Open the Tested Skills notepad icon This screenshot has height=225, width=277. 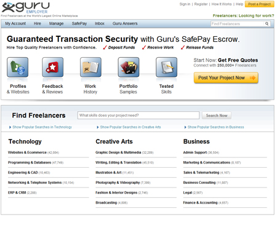coord(166,67)
